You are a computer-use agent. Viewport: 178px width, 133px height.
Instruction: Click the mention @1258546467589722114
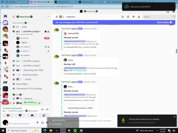point(75,41)
